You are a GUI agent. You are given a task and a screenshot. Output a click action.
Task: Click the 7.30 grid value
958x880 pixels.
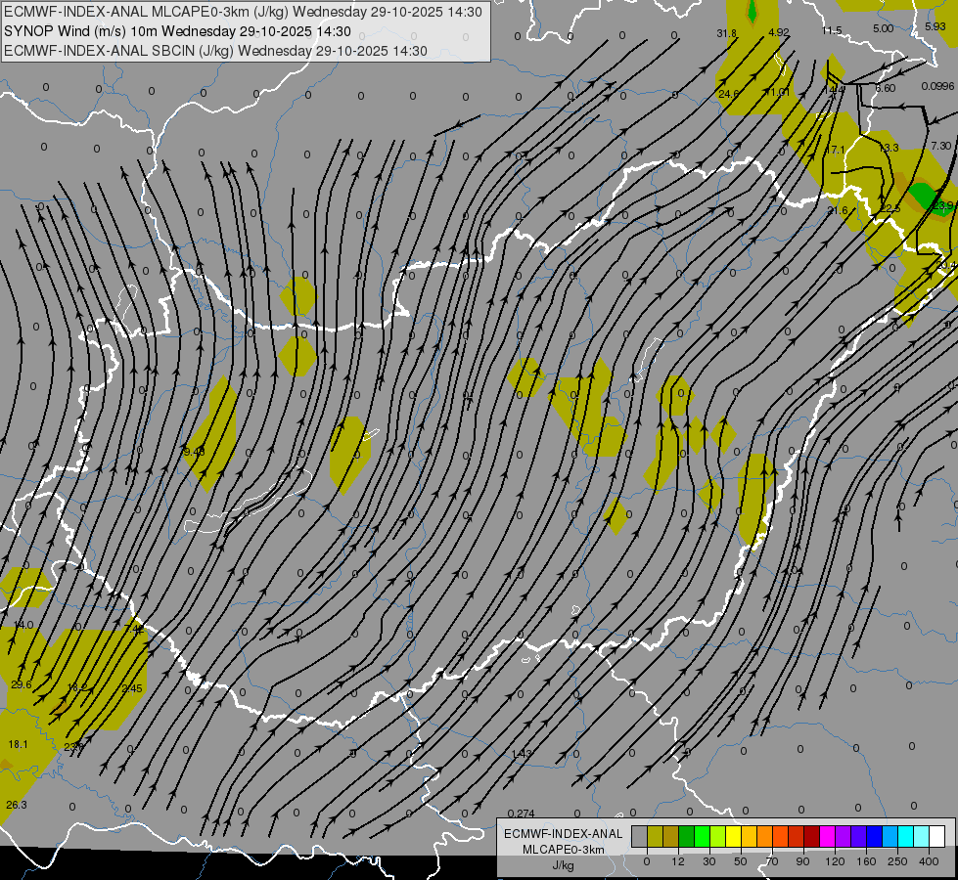click(x=941, y=146)
